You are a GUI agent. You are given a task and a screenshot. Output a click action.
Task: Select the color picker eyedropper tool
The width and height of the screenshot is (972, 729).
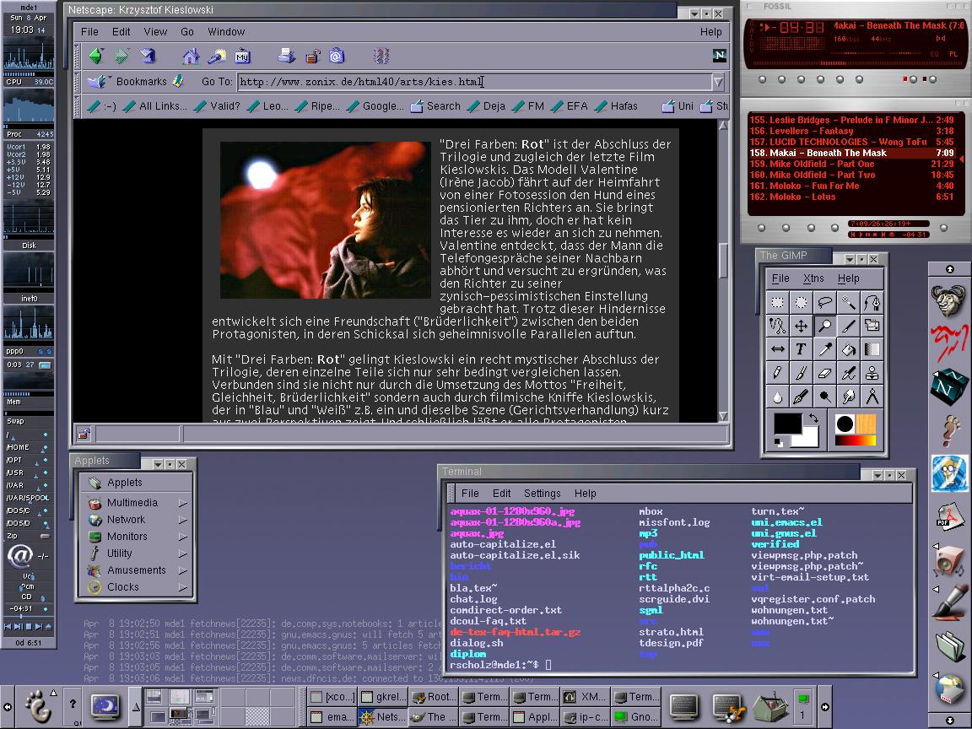[x=824, y=349]
